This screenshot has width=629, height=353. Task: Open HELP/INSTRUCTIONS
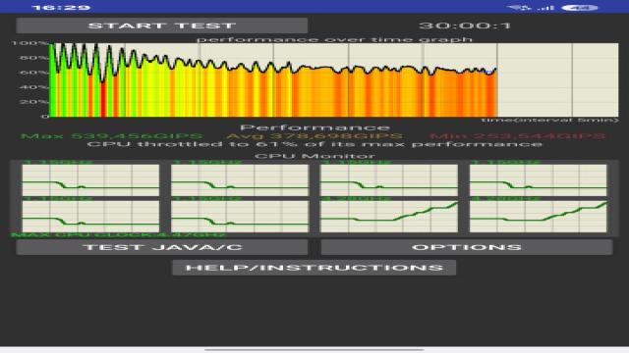314,268
